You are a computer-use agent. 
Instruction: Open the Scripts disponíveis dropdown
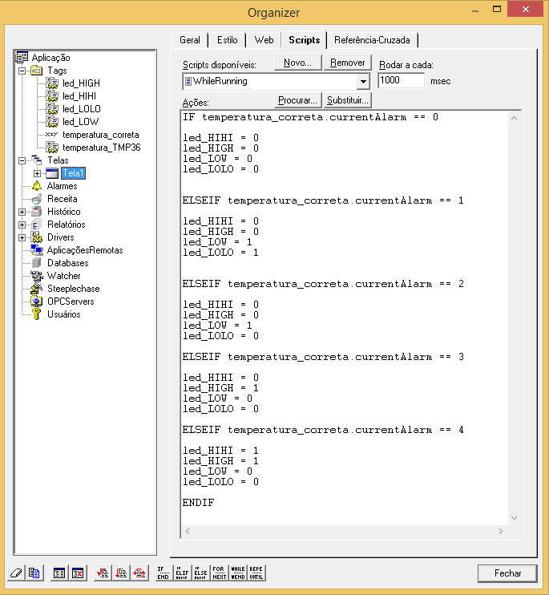coord(362,81)
